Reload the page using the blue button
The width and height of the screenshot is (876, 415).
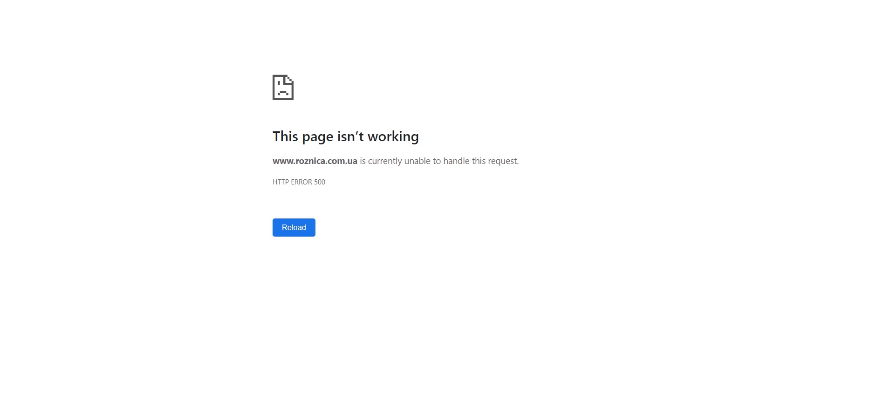point(294,227)
